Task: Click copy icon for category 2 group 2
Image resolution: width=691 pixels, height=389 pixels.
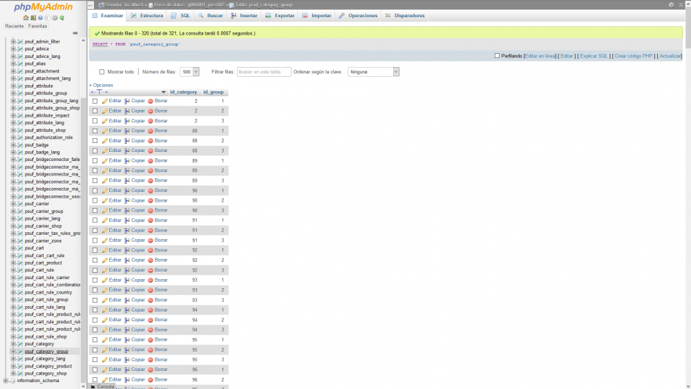Action: pos(127,111)
